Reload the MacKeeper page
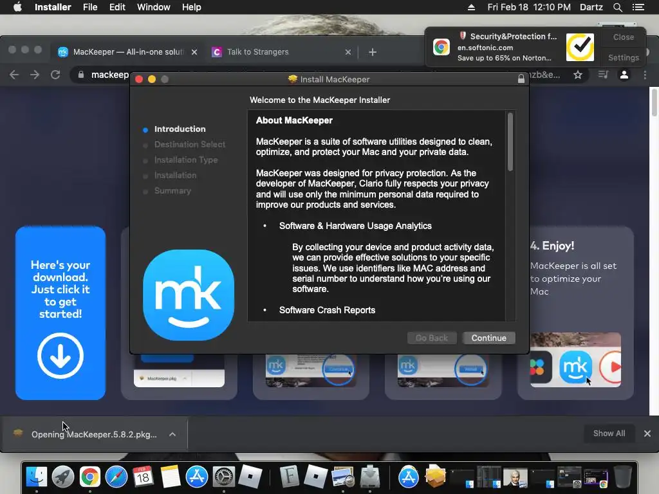Screen dimensions: 659x494 tap(55, 75)
